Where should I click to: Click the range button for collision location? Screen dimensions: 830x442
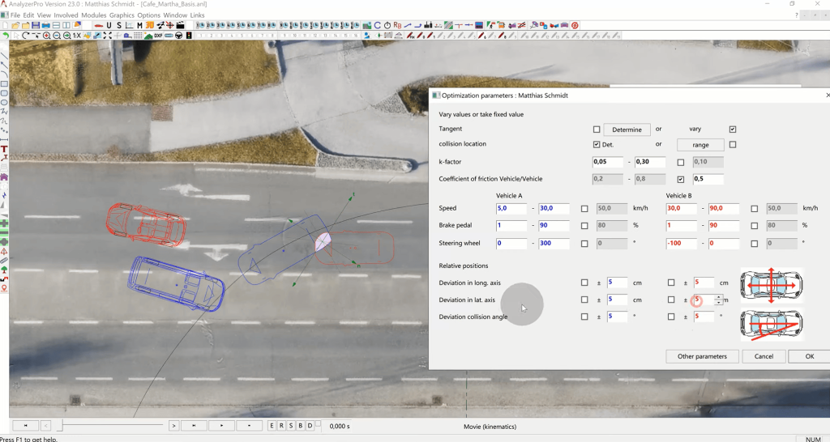pos(700,145)
